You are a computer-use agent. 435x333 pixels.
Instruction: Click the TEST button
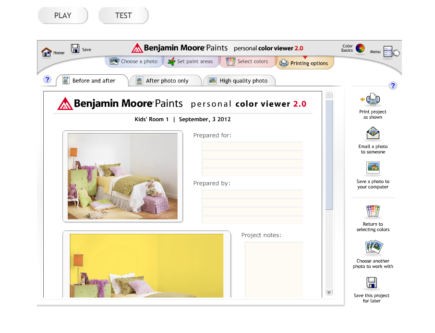coord(123,15)
